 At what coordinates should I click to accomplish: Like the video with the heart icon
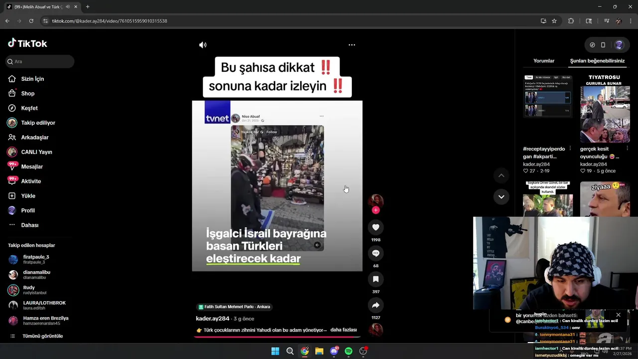376,227
